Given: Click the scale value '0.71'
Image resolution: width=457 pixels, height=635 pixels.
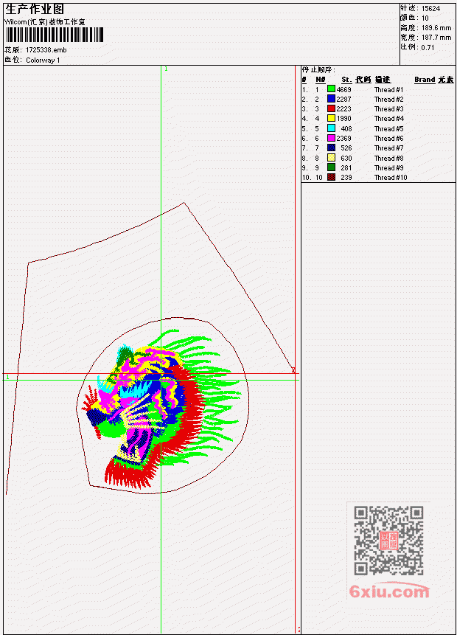Looking at the screenshot, I should click(428, 48).
